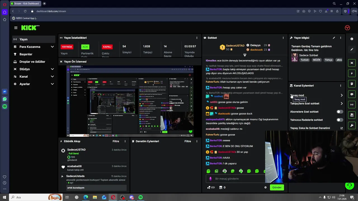
Task: Click the stream preview thumbnail
Action: click(130, 101)
